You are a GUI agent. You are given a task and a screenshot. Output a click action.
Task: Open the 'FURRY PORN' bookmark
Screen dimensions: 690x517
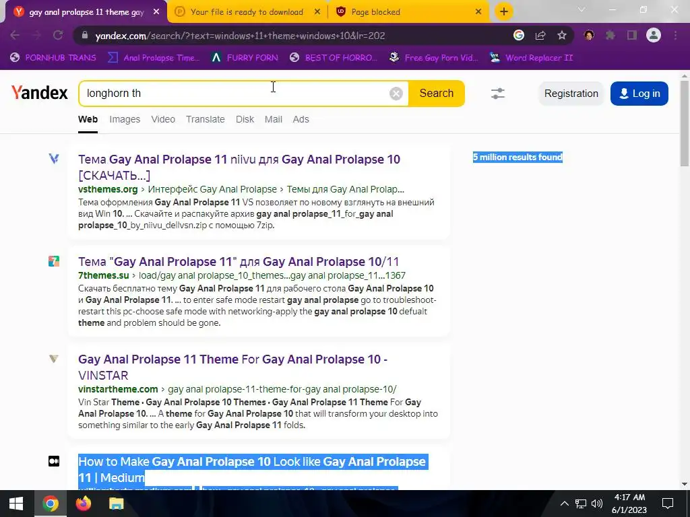tap(245, 58)
